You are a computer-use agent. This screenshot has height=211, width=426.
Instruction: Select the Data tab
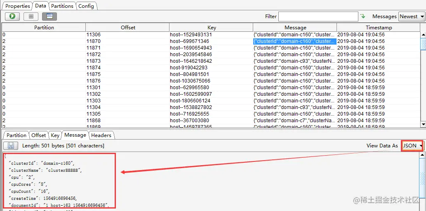(x=40, y=6)
